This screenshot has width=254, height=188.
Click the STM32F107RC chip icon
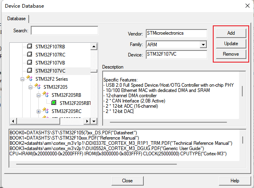(29, 54)
